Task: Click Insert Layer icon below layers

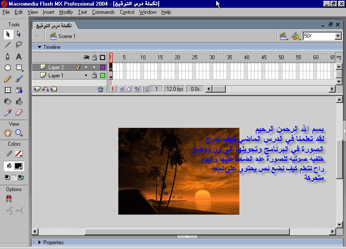Action: tap(37, 89)
